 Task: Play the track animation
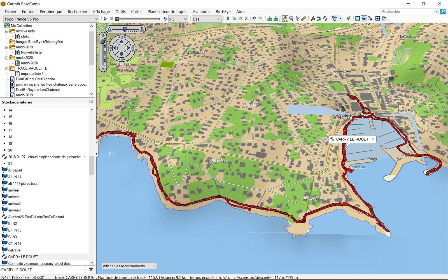[105, 19]
